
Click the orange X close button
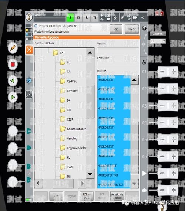pyautogui.click(x=29, y=50)
